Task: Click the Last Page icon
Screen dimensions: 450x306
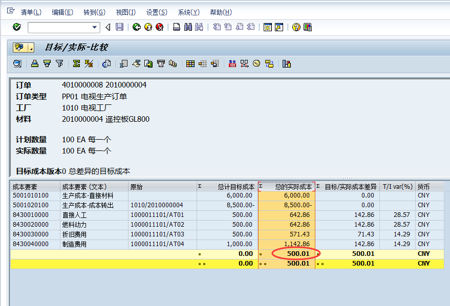Action: (251, 27)
